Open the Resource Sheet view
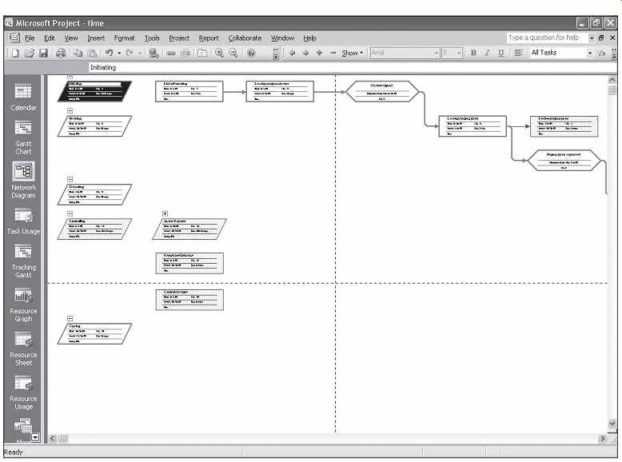 (x=23, y=349)
